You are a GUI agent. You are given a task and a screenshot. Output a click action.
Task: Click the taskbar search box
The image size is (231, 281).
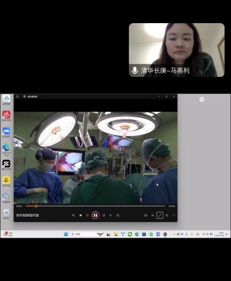[84, 234]
